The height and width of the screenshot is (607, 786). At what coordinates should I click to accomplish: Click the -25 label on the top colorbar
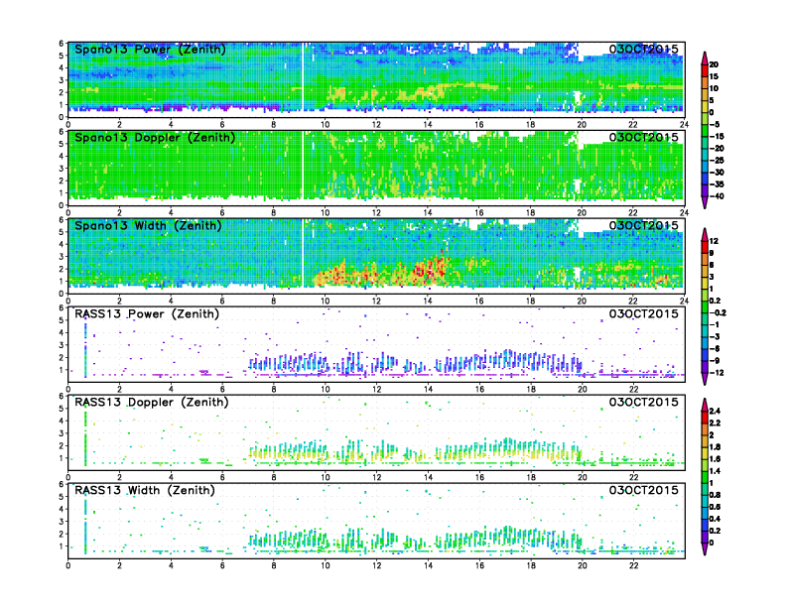pyautogui.click(x=717, y=161)
